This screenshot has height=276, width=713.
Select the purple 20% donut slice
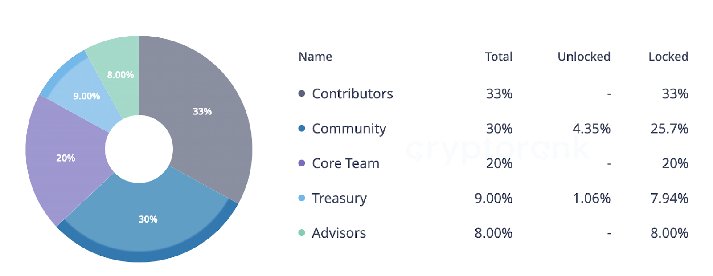click(x=65, y=158)
